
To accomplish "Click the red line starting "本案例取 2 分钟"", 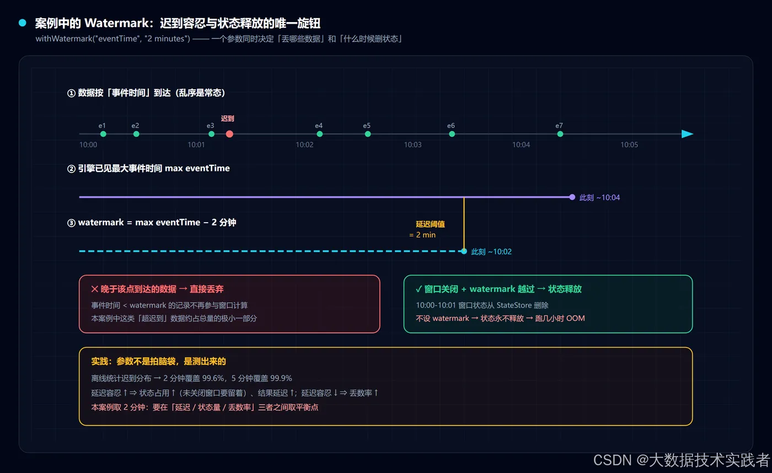I will (205, 407).
